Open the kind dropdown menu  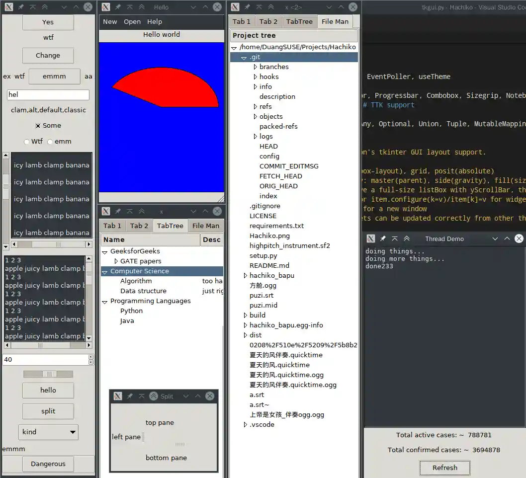(x=48, y=432)
